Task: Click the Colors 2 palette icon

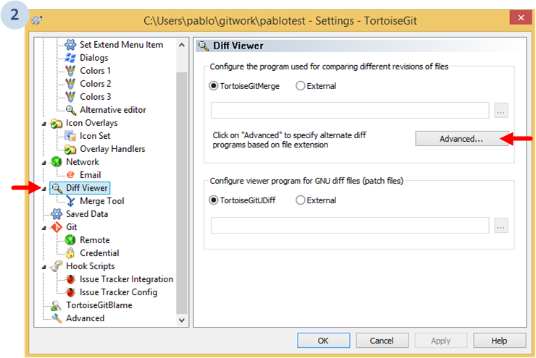Action: [x=70, y=84]
